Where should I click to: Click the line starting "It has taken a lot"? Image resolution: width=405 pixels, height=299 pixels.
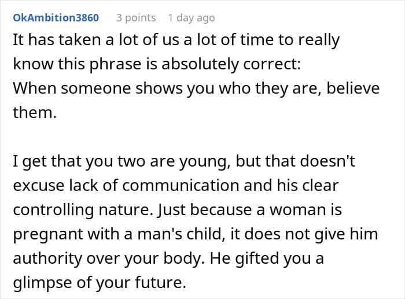(x=176, y=41)
